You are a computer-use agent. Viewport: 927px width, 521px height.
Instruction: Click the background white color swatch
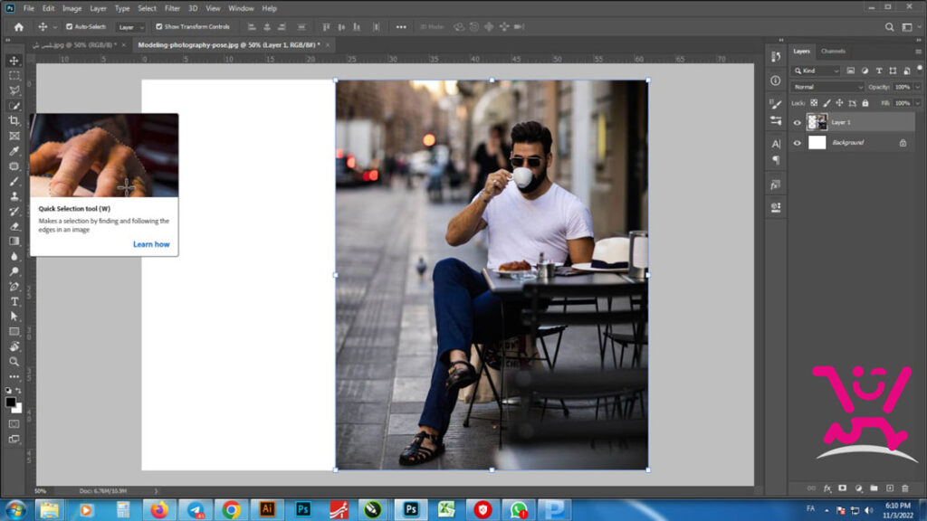(x=18, y=409)
